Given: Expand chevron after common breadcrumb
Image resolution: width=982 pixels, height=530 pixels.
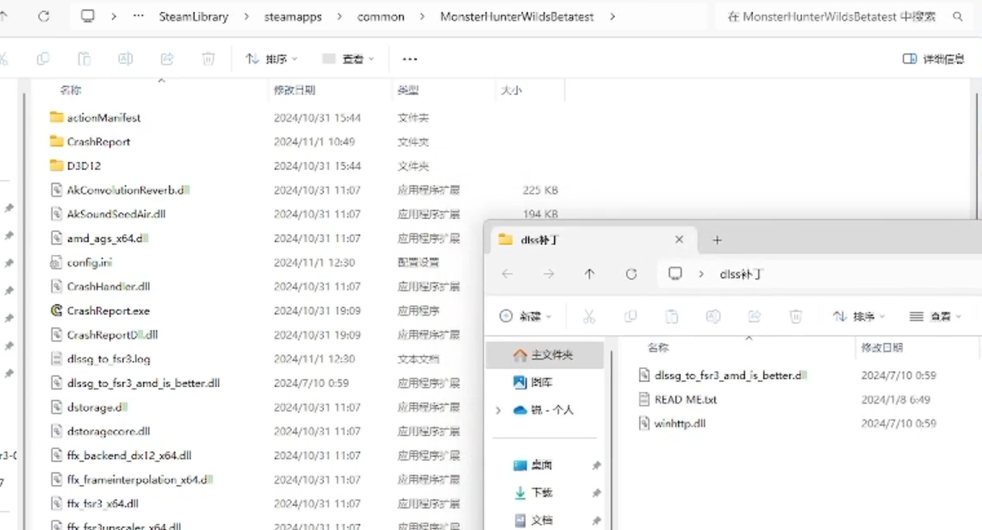Looking at the screenshot, I should tap(422, 17).
